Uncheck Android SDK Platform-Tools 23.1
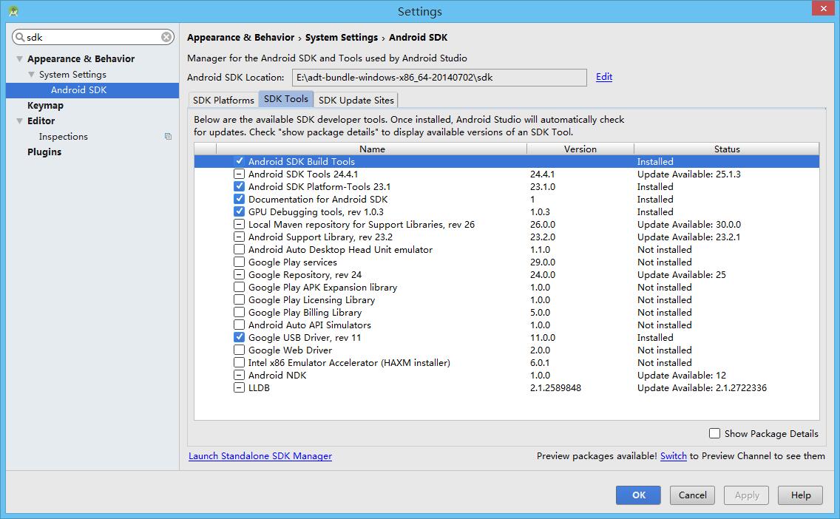The width and height of the screenshot is (840, 519). [x=239, y=186]
